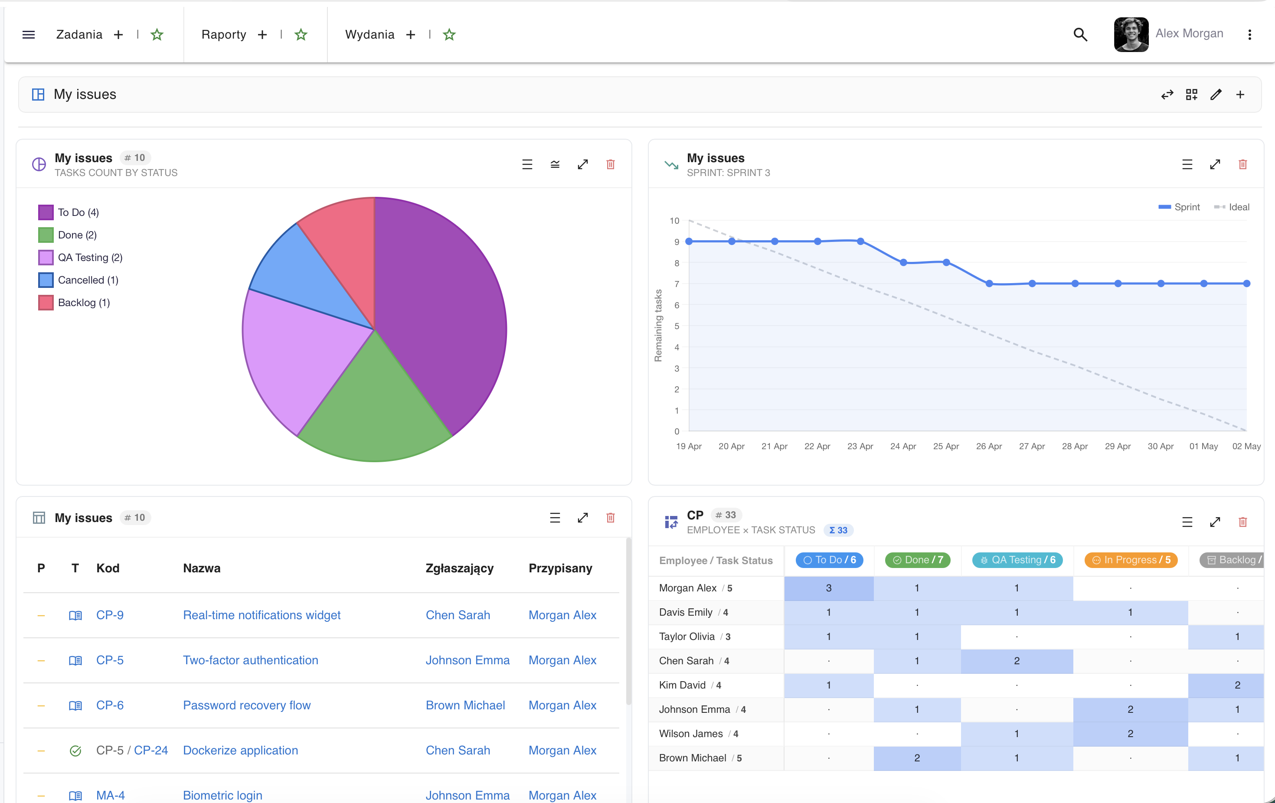The width and height of the screenshot is (1275, 803).
Task: Open the hamburger main menu
Action: coord(29,35)
